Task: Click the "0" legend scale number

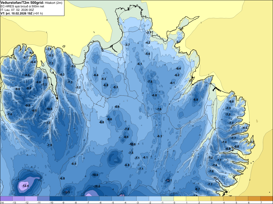Action: (174, 202)
